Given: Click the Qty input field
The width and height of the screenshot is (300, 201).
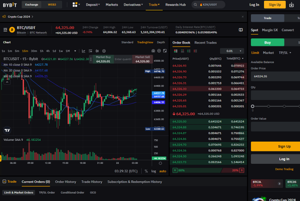Looking at the screenshot, I should 275,95.
